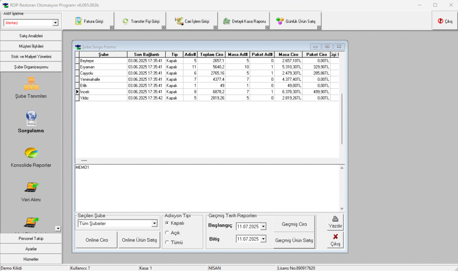Image resolution: width=458 pixels, height=271 pixels.
Task: Click the memo scroll up arrow
Action: pos(342,168)
